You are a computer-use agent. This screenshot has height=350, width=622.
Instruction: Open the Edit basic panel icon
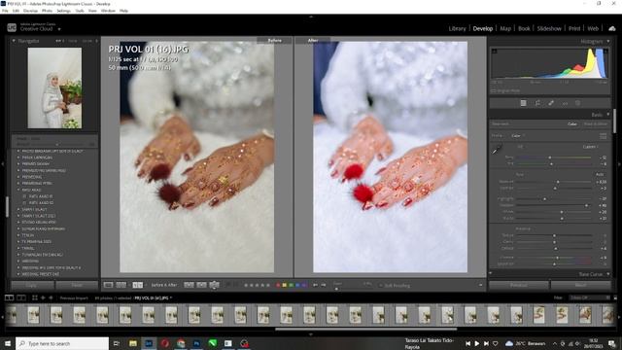[x=523, y=103]
